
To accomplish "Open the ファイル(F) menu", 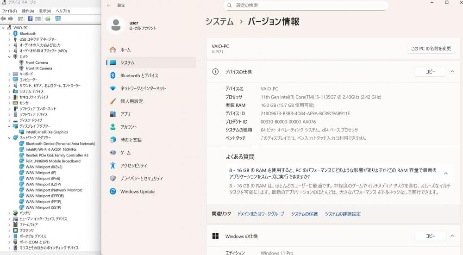I will [x=9, y=11].
